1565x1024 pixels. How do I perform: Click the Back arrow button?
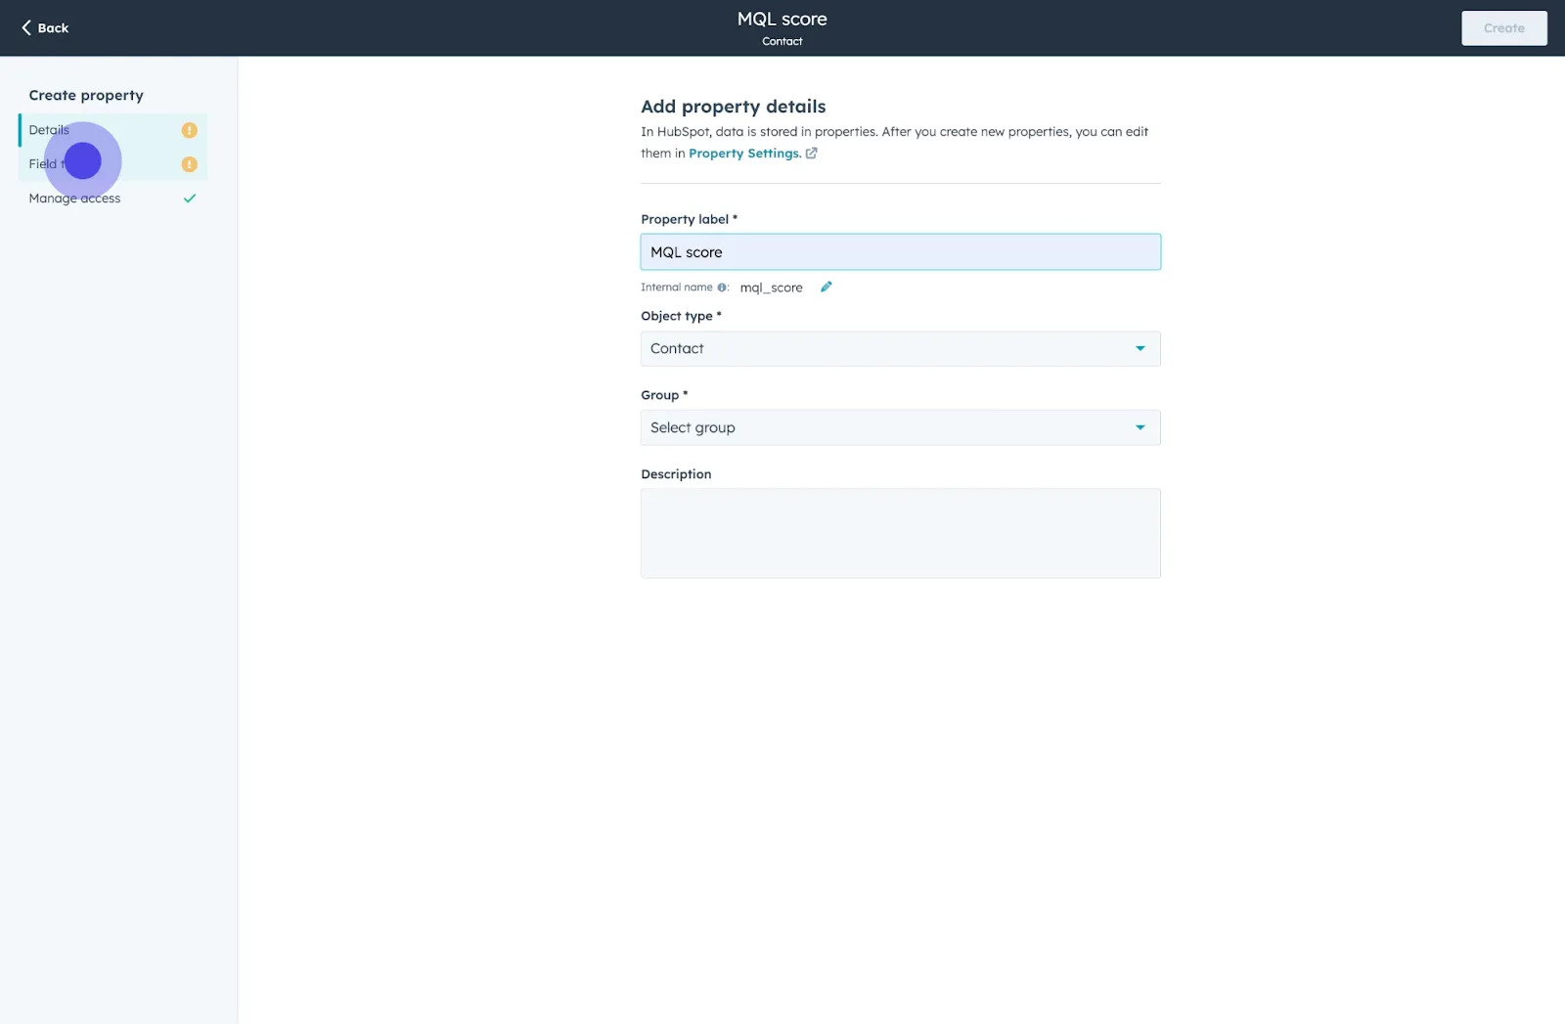[x=45, y=27]
